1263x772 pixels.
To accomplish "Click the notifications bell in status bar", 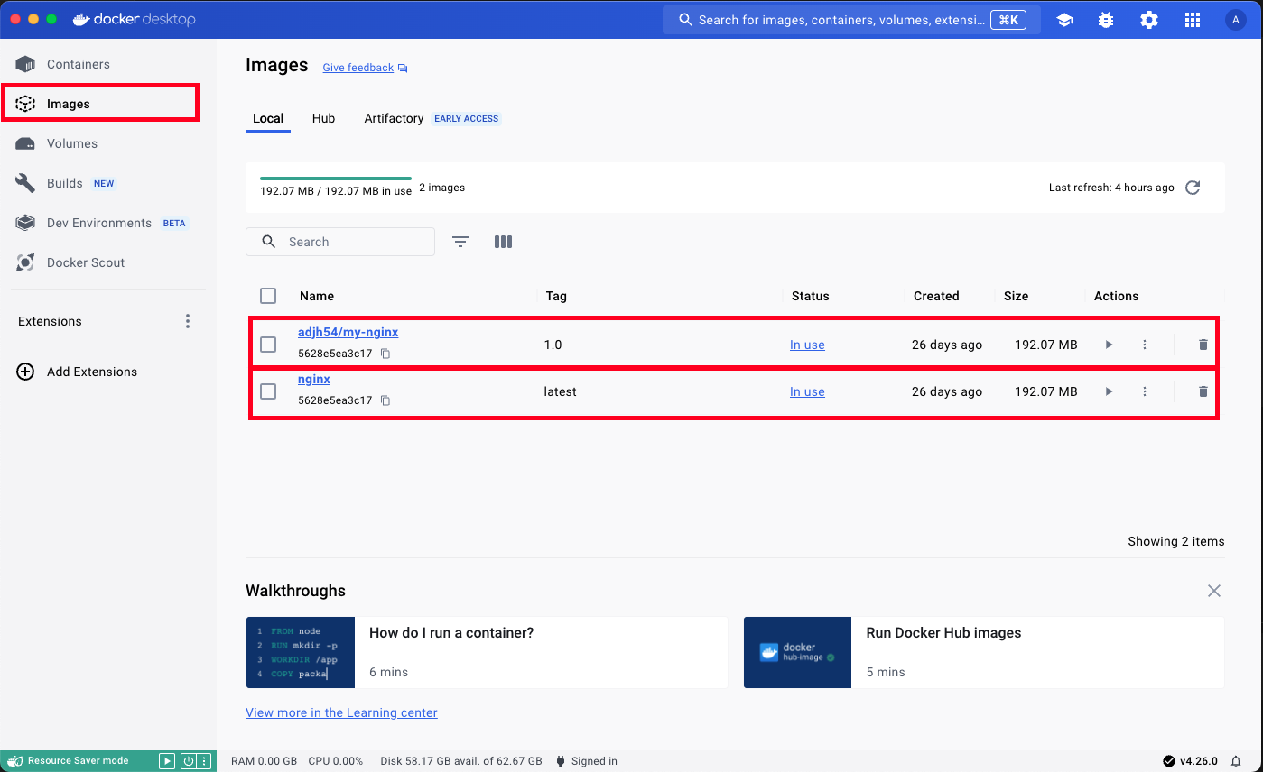I will [1236, 761].
